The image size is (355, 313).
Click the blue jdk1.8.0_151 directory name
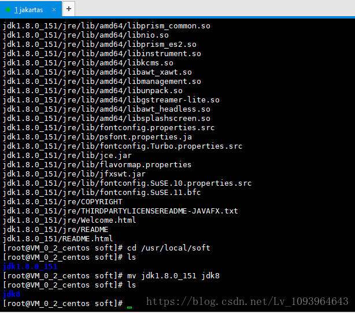coord(30,267)
